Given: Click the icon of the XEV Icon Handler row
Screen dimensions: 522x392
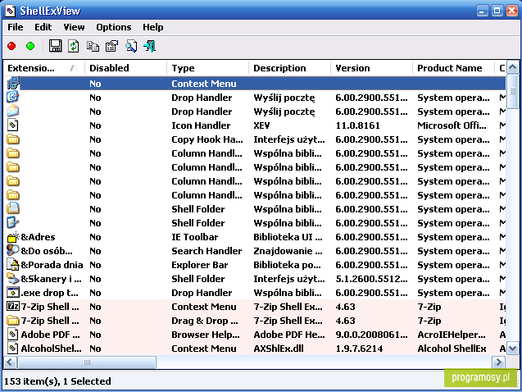Looking at the screenshot, I should click(x=13, y=125).
